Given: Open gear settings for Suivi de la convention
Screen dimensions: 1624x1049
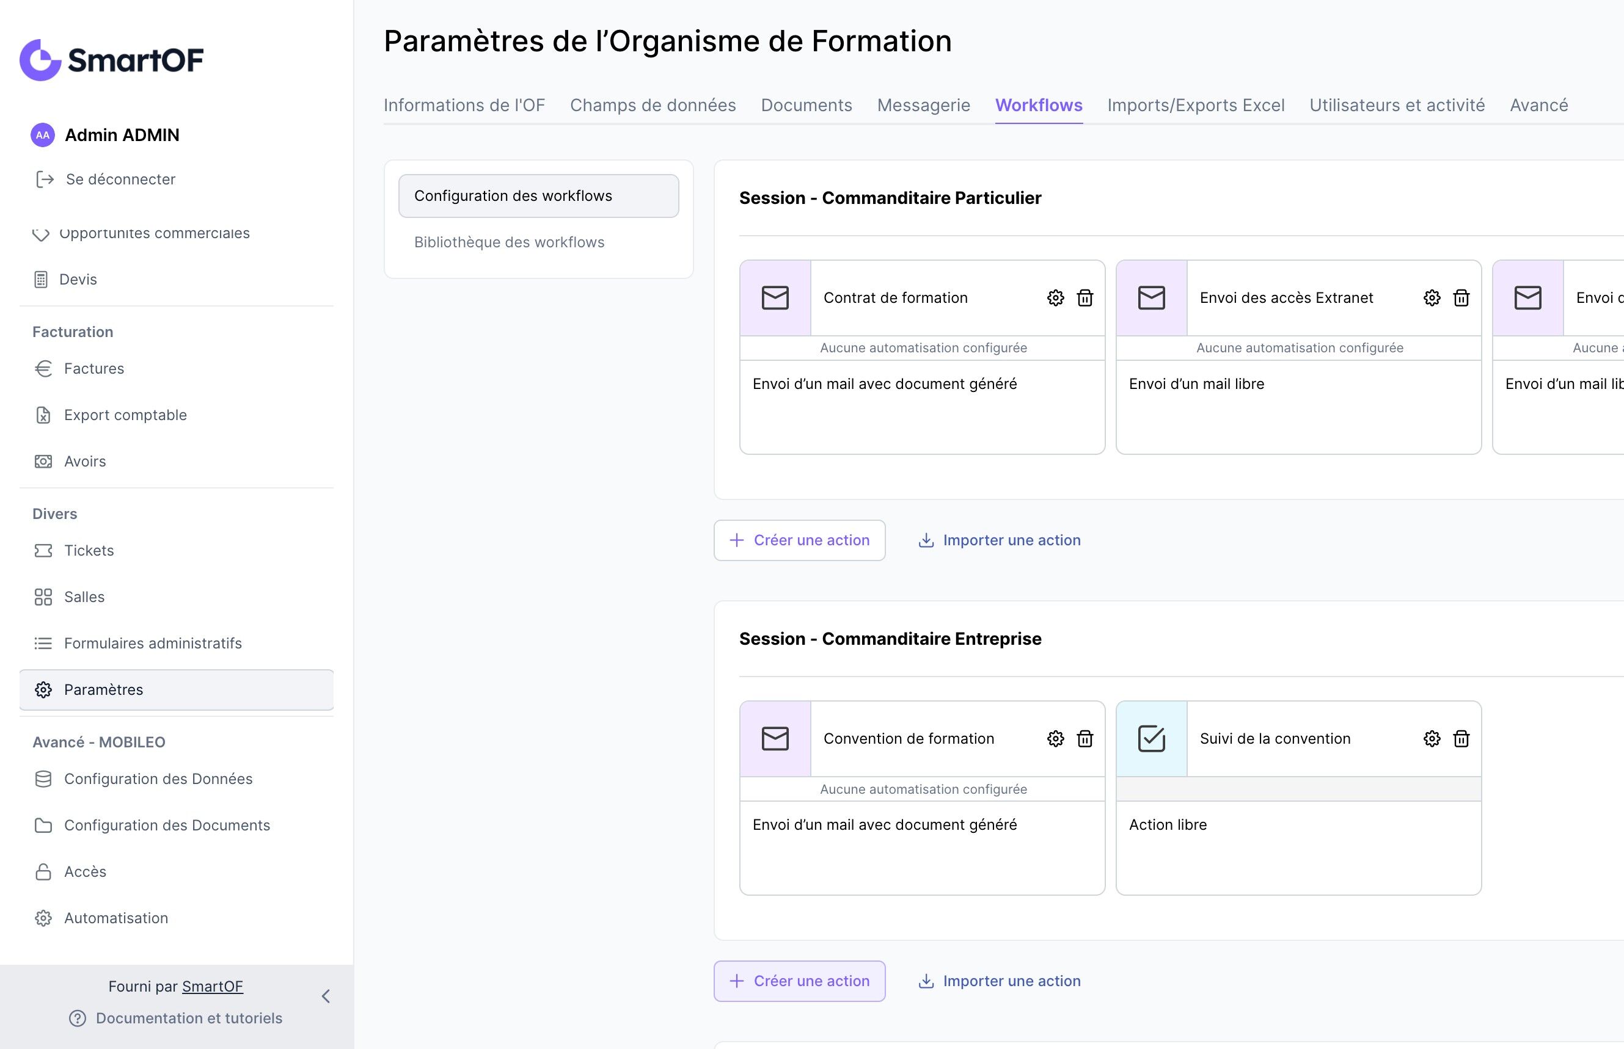Looking at the screenshot, I should pos(1431,738).
